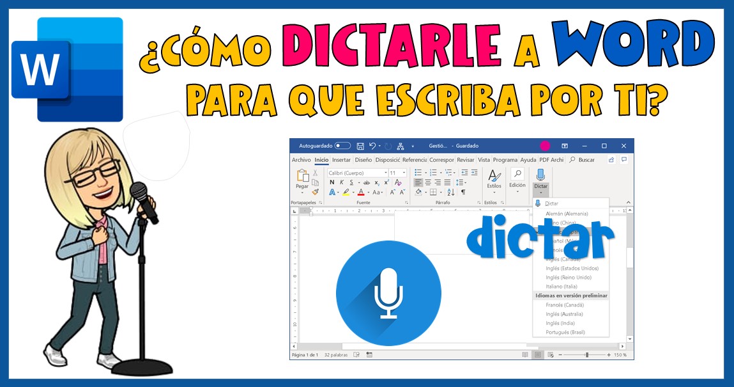Switch to the Inicio tab
734x387 pixels.
point(321,160)
